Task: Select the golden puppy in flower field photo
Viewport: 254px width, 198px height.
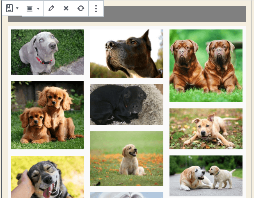Action: point(127,158)
